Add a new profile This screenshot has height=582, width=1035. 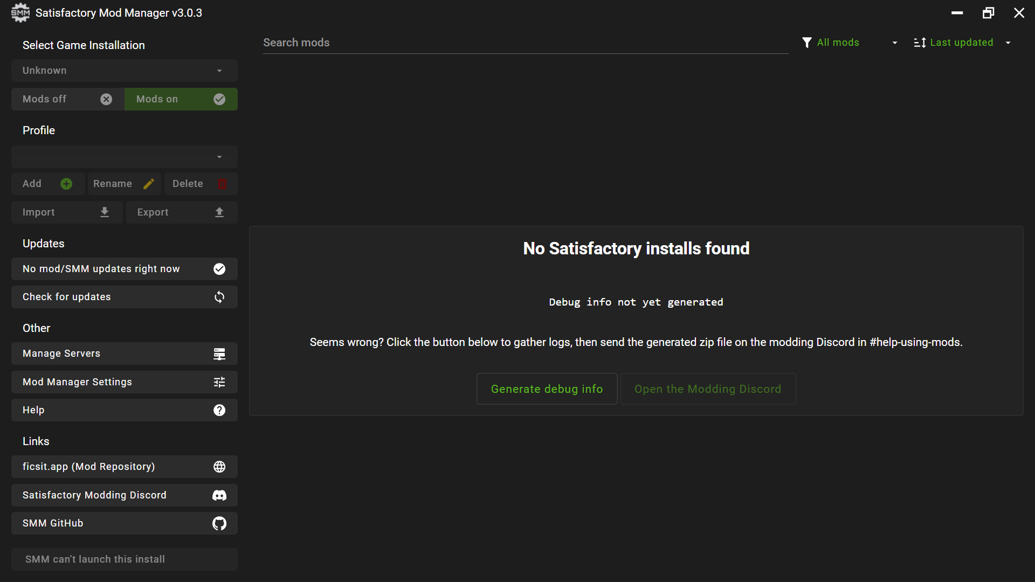tap(48, 184)
